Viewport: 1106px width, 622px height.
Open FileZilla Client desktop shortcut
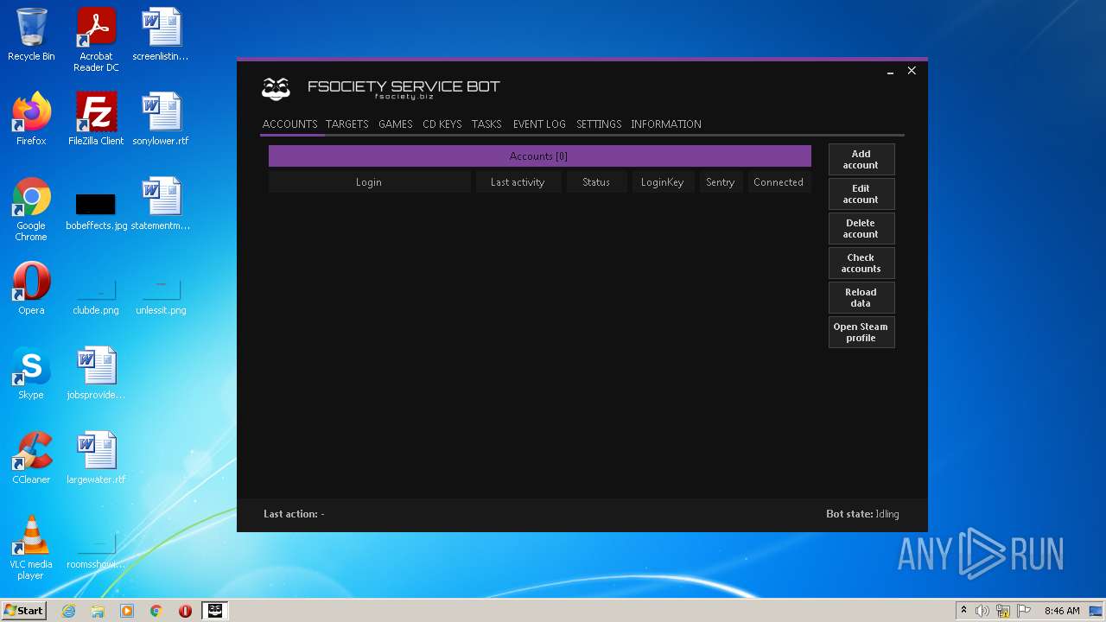pos(96,119)
